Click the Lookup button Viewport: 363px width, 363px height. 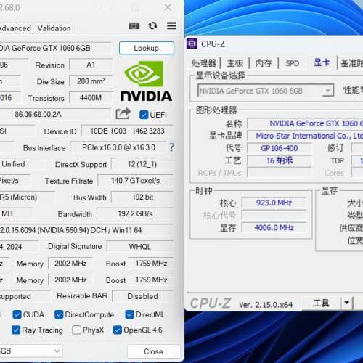click(147, 48)
